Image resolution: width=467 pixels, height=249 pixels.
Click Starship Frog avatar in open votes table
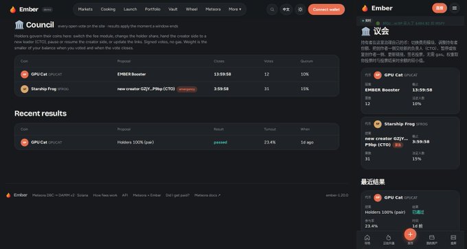(x=25, y=89)
